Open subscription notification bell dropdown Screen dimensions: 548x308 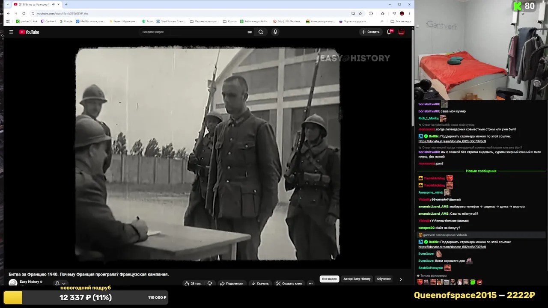click(60, 283)
